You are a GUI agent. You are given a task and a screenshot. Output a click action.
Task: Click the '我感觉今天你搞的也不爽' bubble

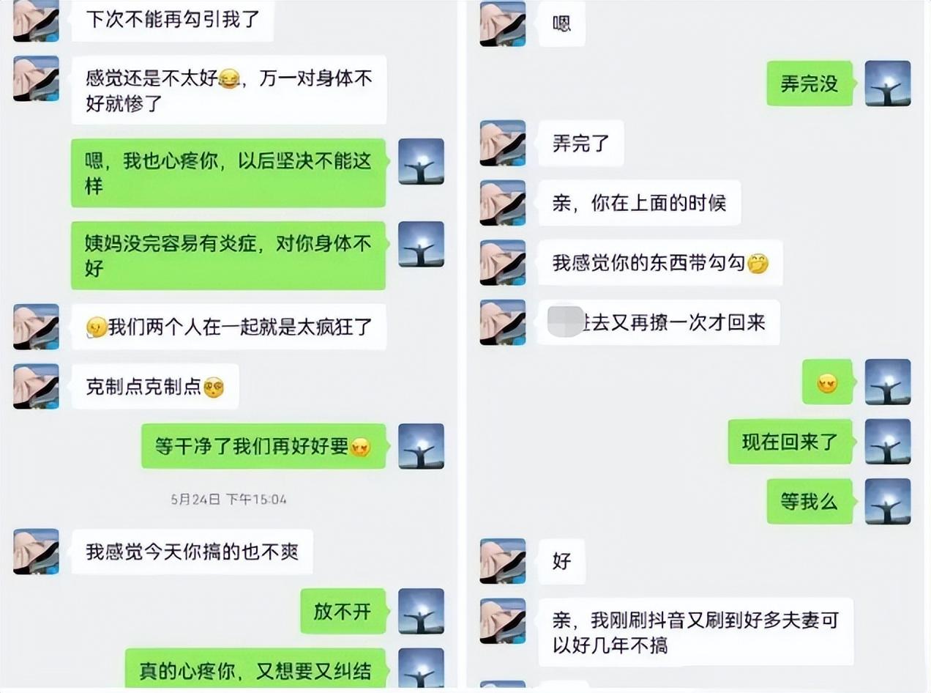(192, 552)
